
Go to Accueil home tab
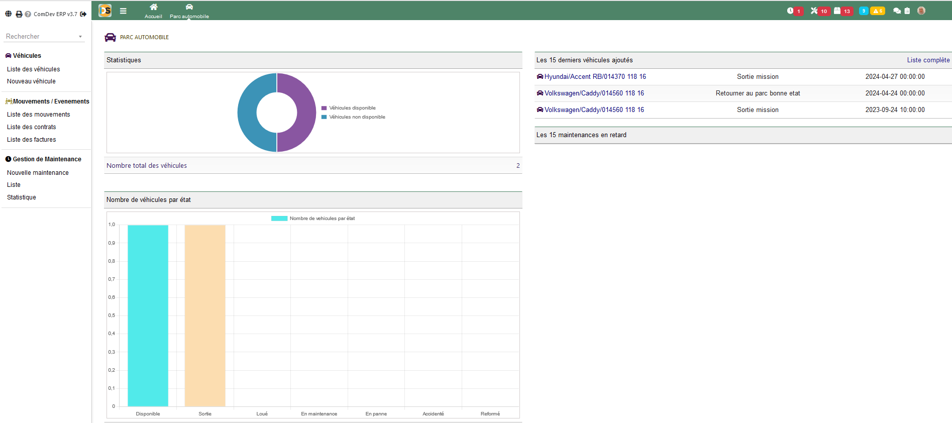(x=153, y=11)
